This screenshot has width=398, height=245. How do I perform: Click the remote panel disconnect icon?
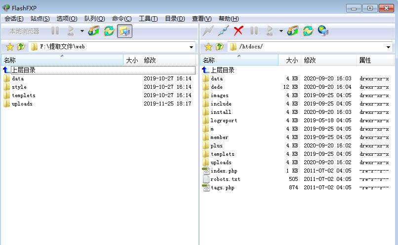coord(223,31)
